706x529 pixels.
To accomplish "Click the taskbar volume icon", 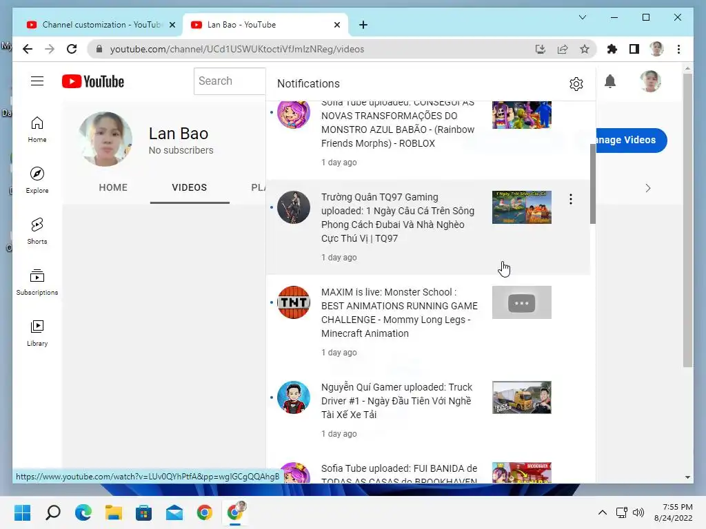I will pyautogui.click(x=638, y=512).
